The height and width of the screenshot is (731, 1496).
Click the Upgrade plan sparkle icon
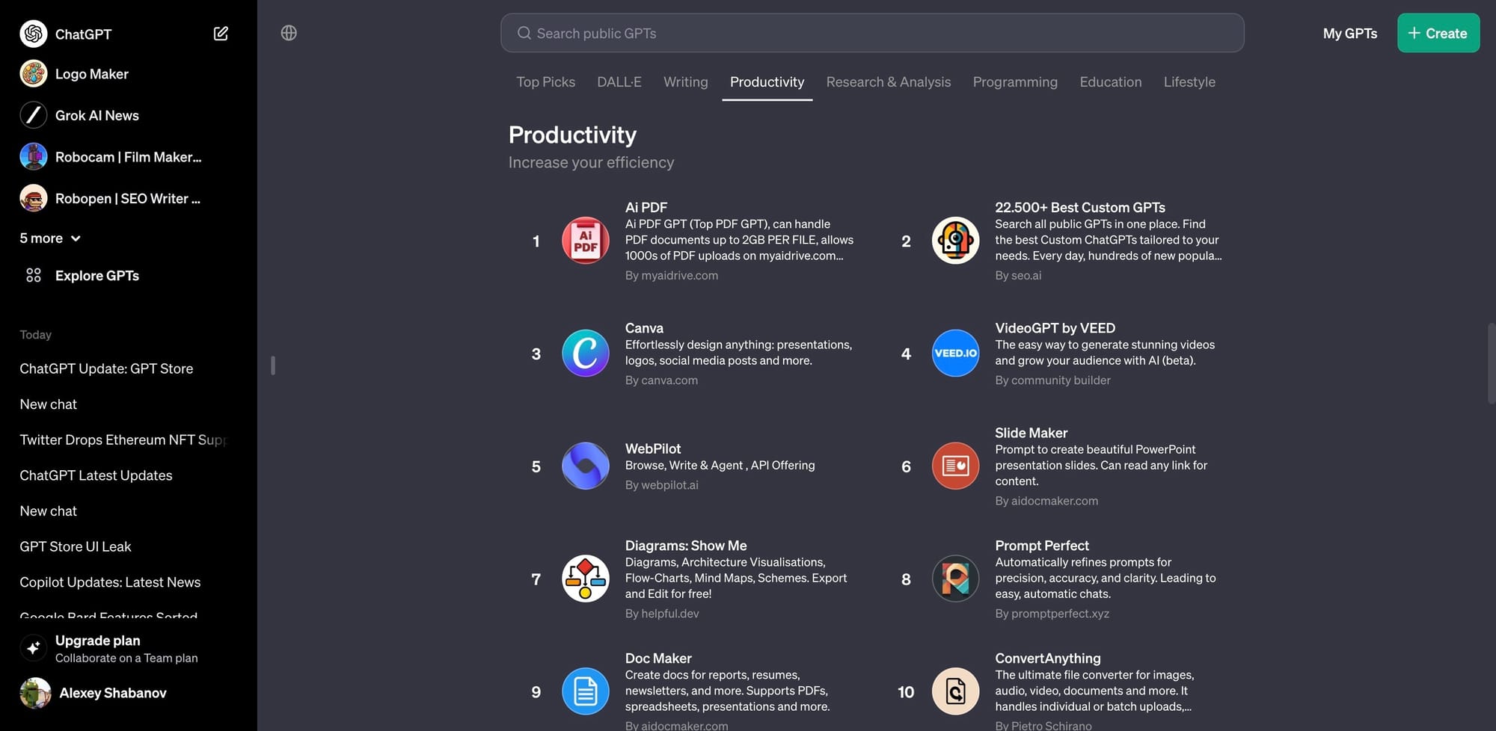[x=34, y=648]
